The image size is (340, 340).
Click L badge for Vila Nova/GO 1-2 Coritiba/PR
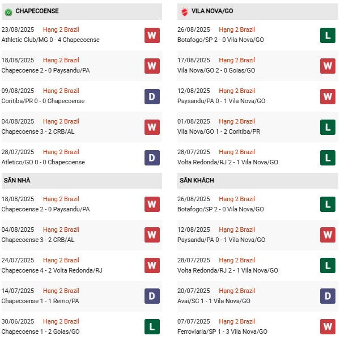(328, 127)
